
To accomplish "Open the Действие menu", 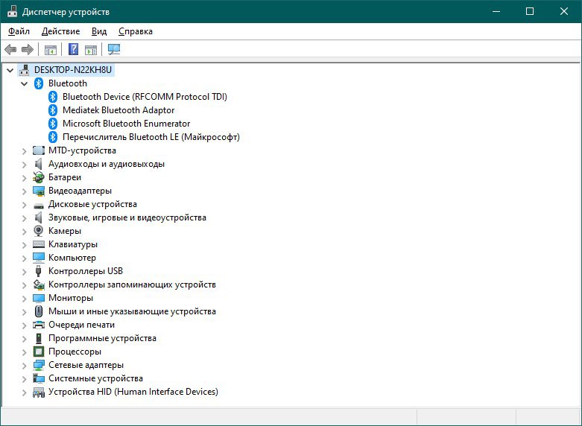I will point(60,31).
